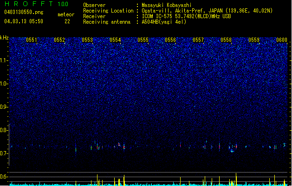Click the meteor count 22
292x186 pixels.
67,21
